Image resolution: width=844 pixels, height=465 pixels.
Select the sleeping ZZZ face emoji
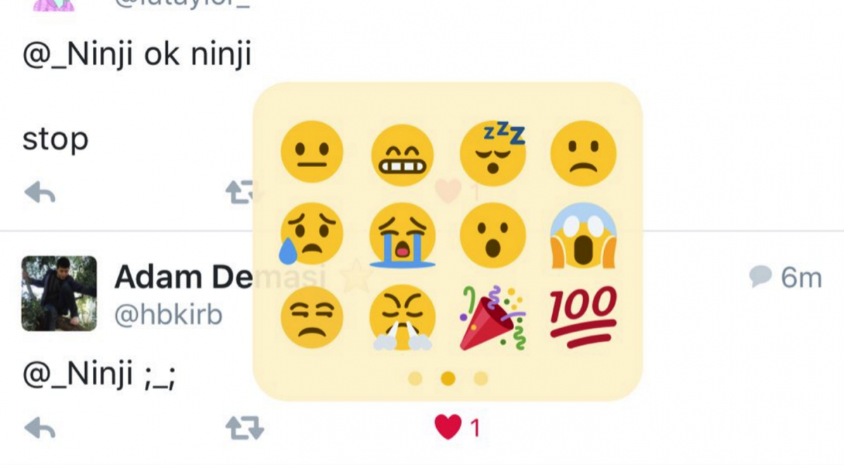click(x=493, y=150)
